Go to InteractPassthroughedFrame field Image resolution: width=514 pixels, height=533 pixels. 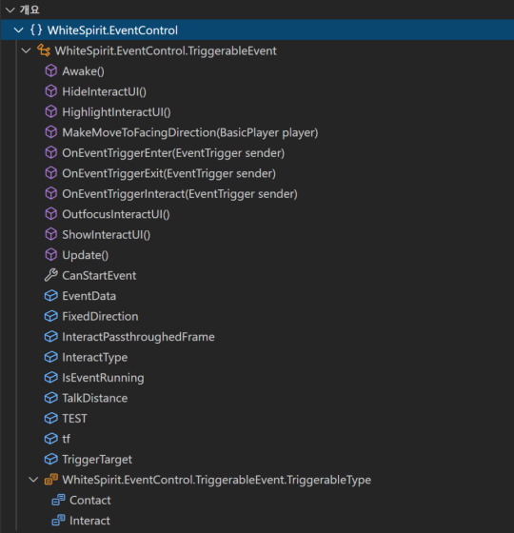138,337
